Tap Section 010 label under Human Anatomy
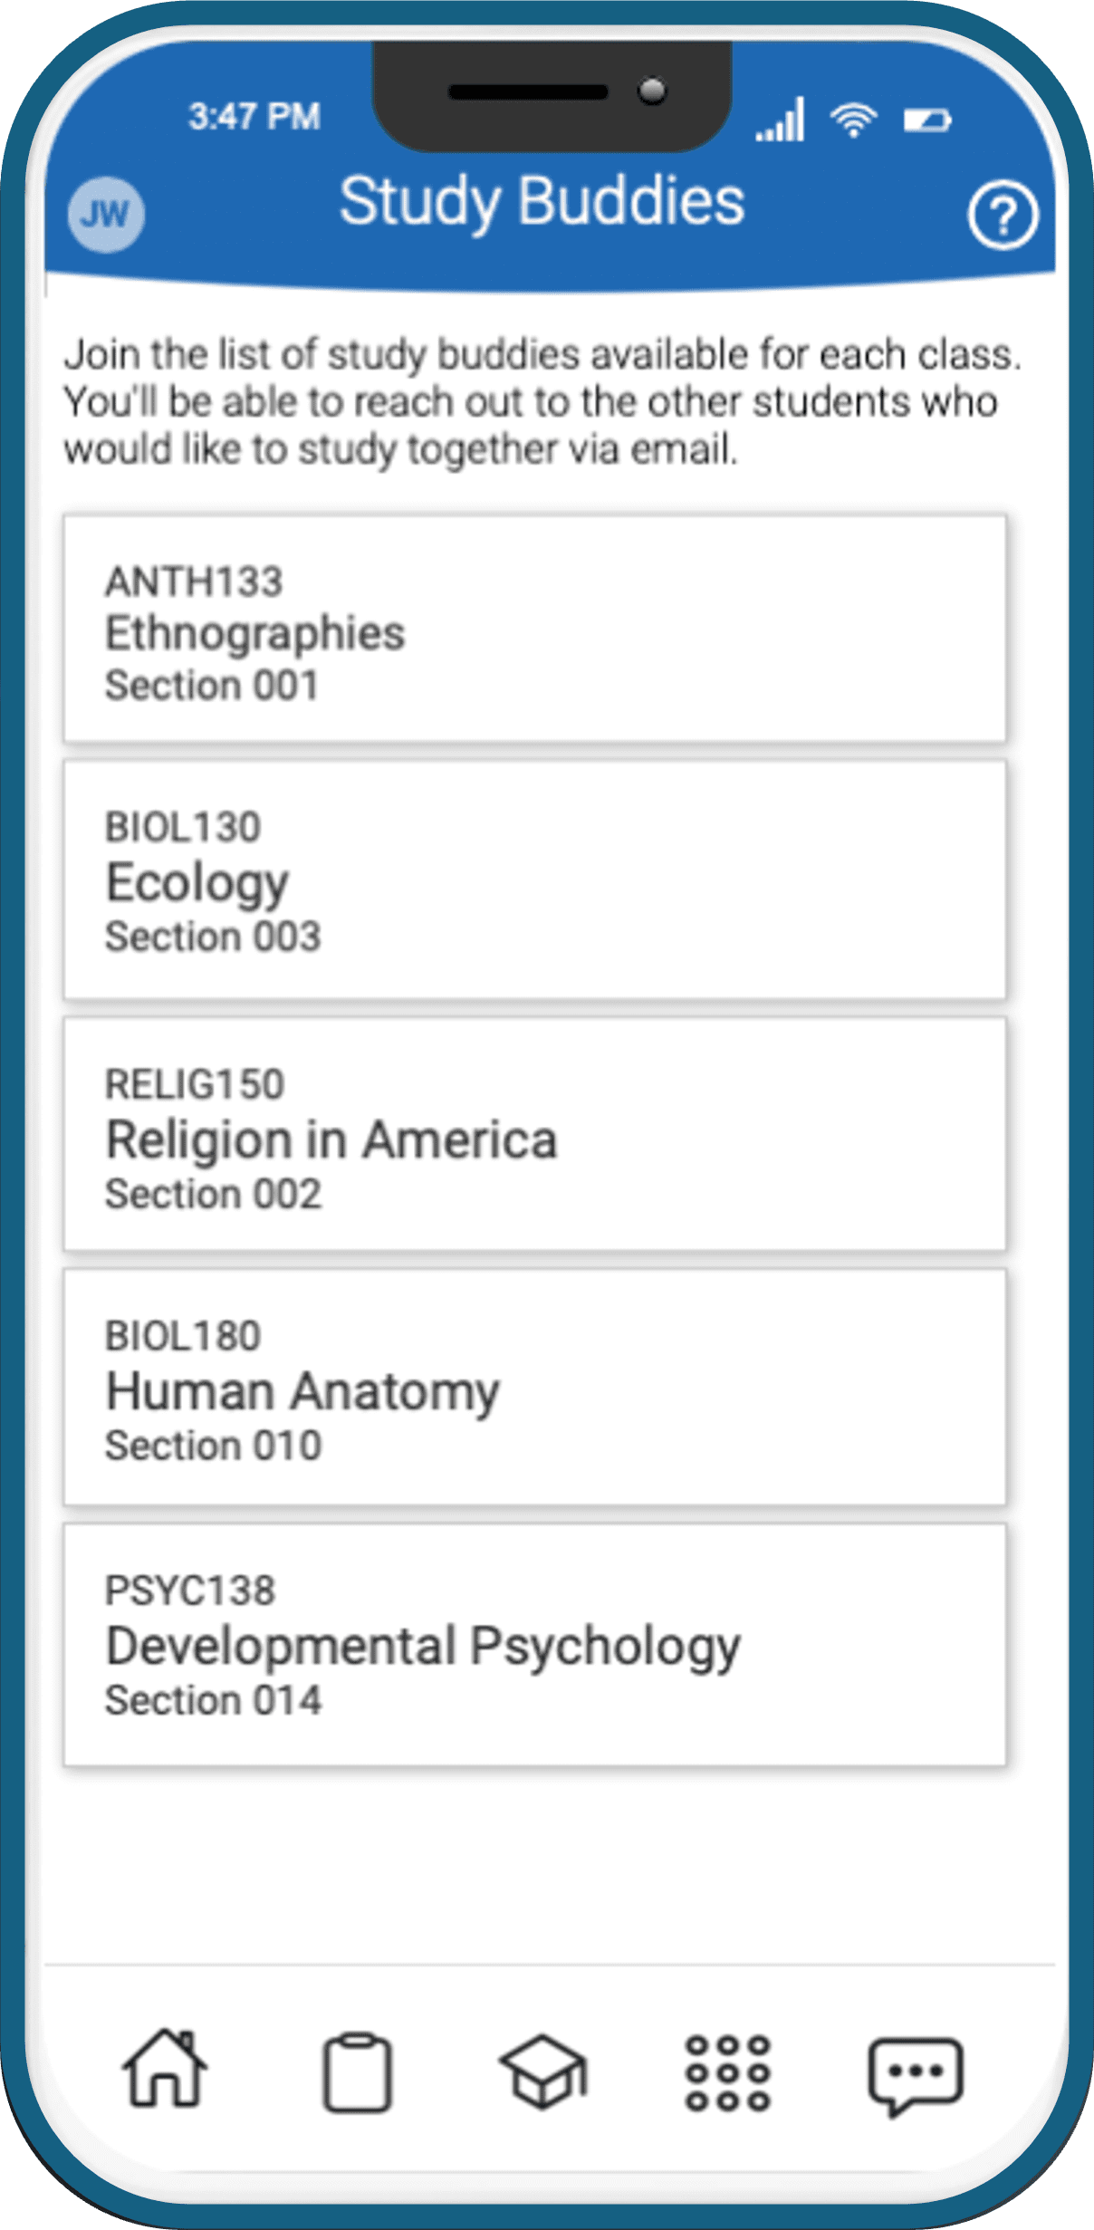Screen dimensions: 1094x2230 (x=214, y=1446)
